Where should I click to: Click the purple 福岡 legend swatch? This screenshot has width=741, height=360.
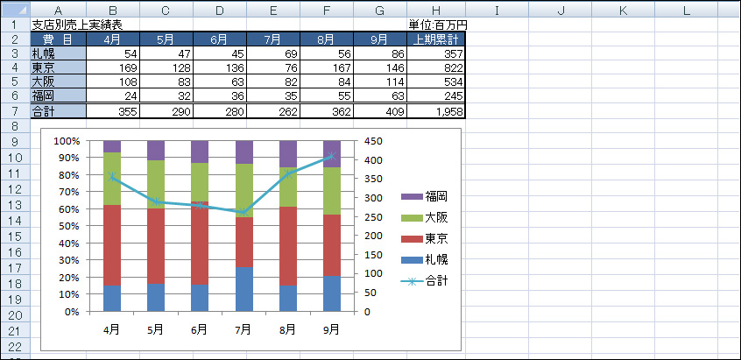[x=410, y=197]
